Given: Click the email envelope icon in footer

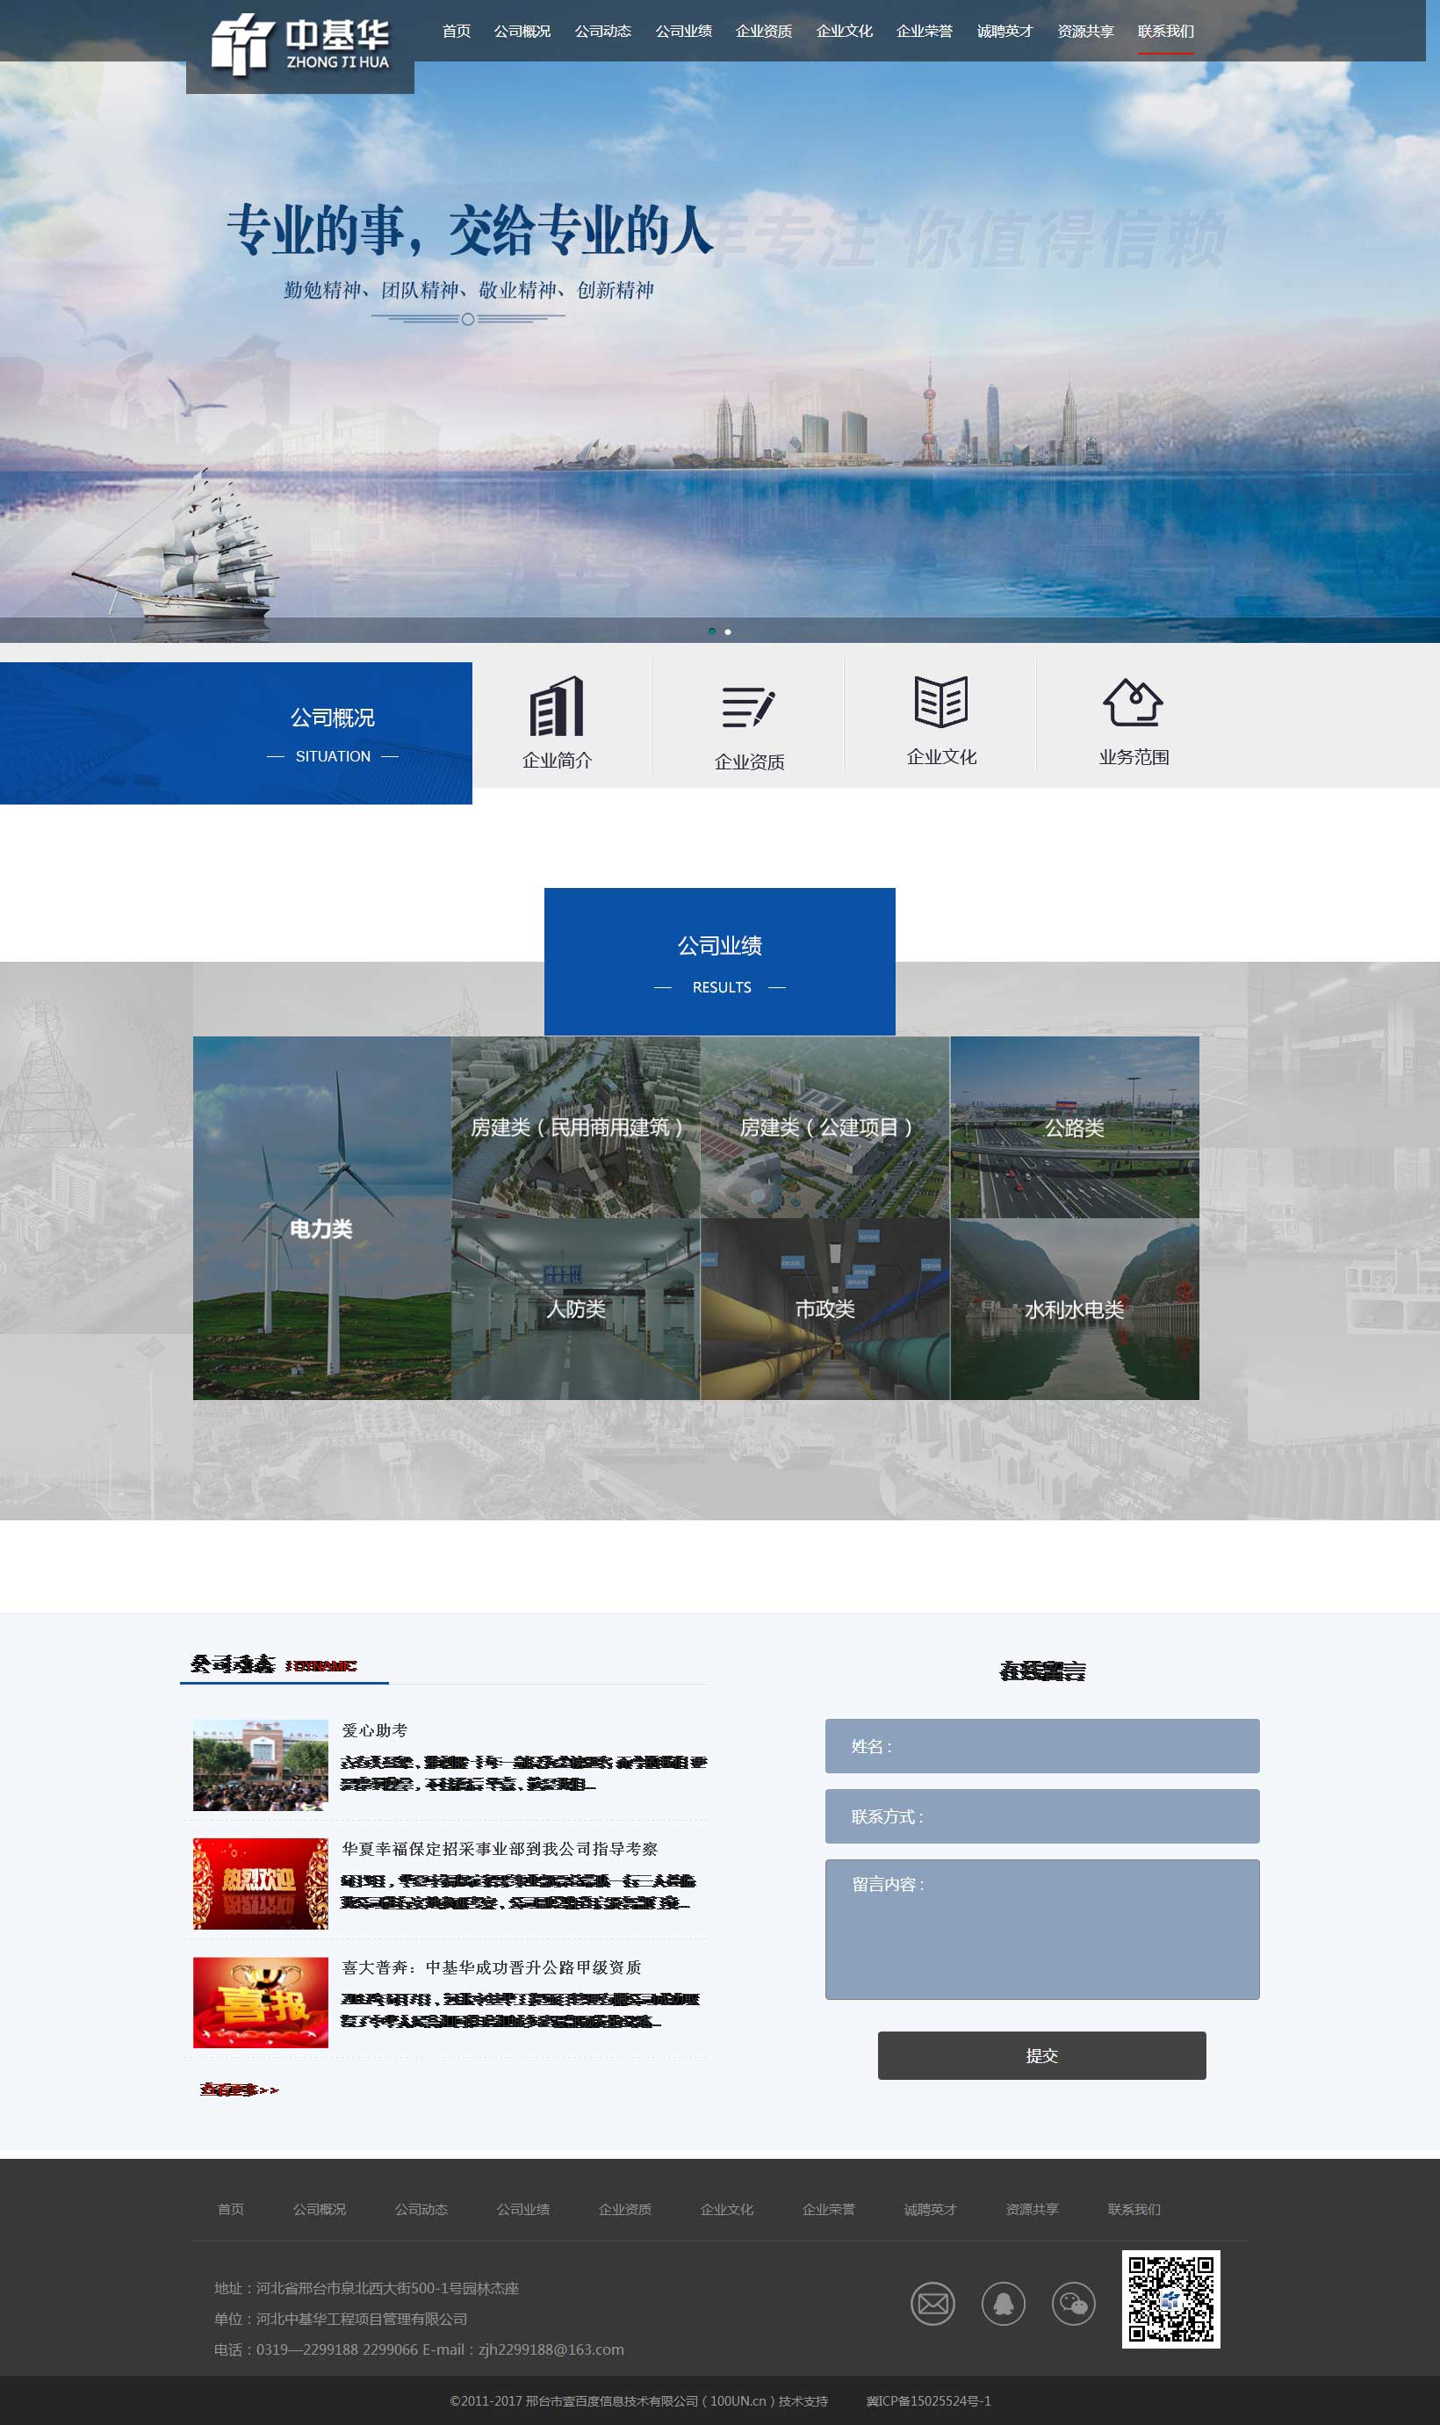Looking at the screenshot, I should [932, 2303].
